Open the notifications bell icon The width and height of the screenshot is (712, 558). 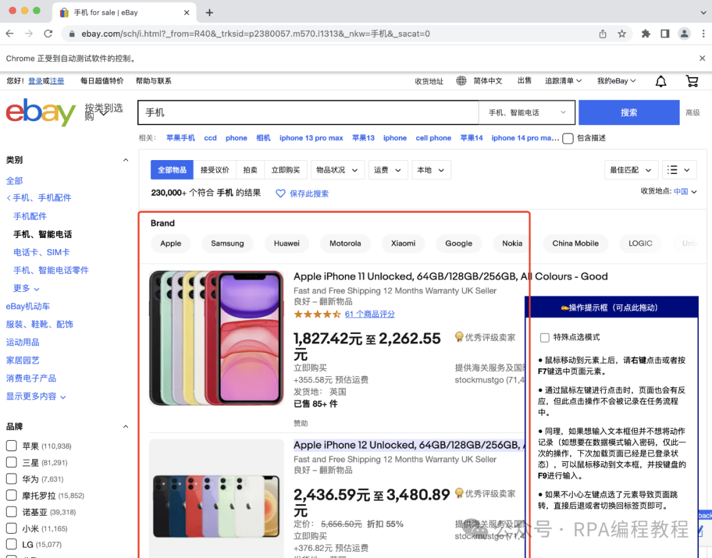pos(661,81)
